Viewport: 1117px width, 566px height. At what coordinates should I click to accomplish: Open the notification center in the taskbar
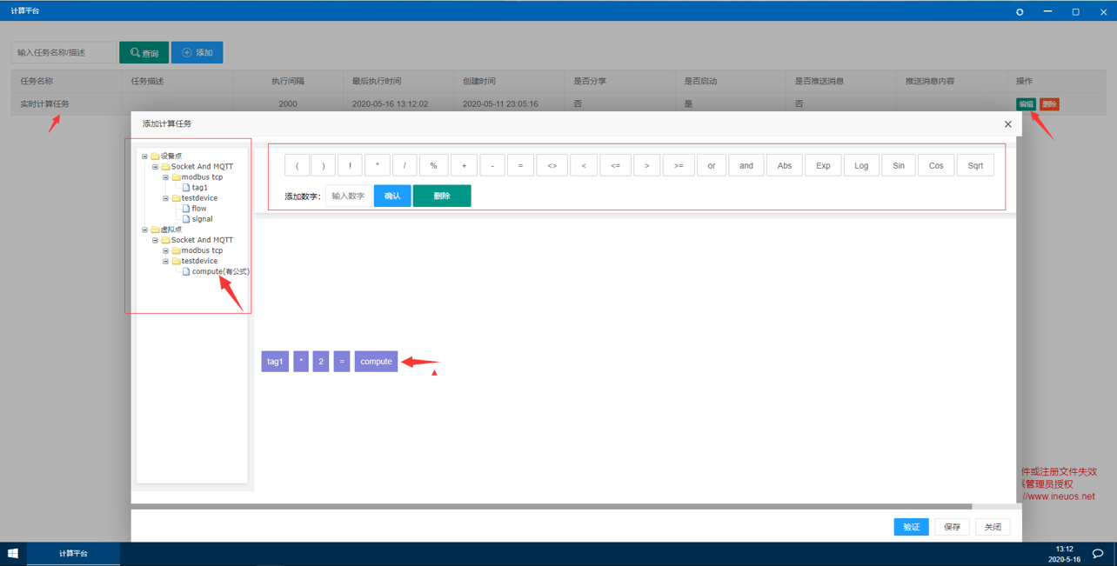(1098, 554)
